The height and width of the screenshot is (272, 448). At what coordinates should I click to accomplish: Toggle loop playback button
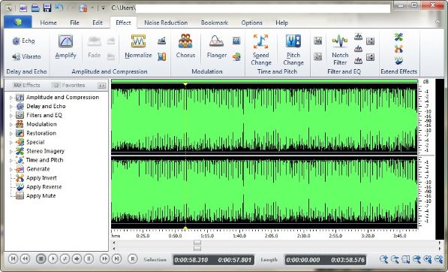coord(65,258)
